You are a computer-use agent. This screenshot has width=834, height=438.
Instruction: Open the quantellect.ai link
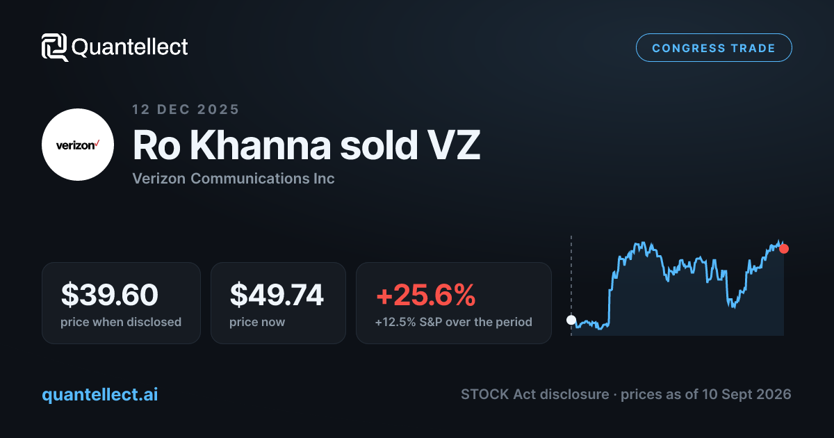100,394
